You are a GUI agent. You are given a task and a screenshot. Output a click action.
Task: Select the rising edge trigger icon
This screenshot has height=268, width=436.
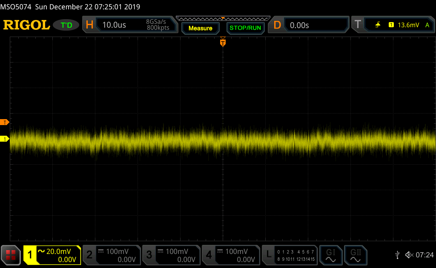tap(378, 25)
